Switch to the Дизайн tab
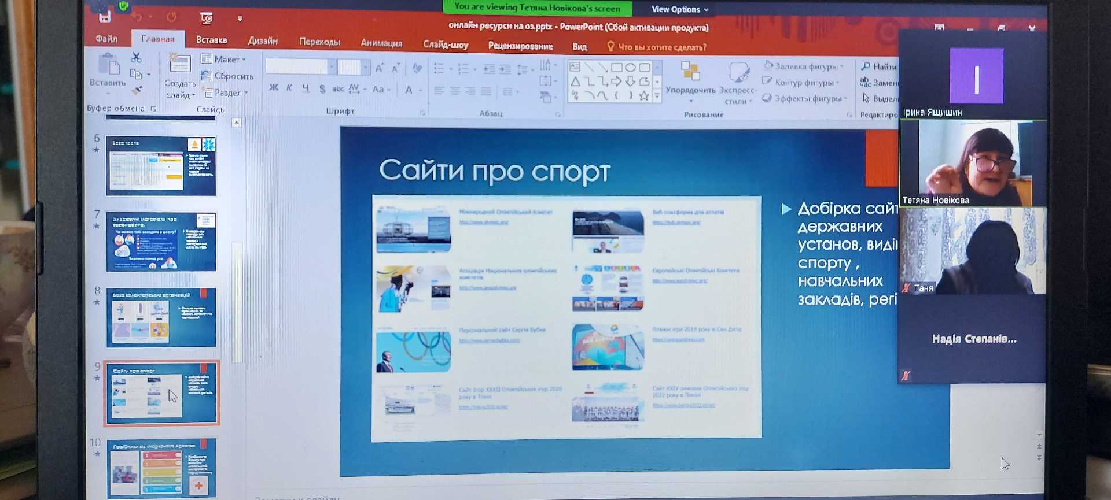 point(263,40)
